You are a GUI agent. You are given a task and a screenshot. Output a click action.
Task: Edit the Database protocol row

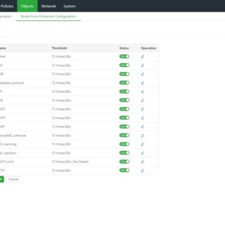142,83
